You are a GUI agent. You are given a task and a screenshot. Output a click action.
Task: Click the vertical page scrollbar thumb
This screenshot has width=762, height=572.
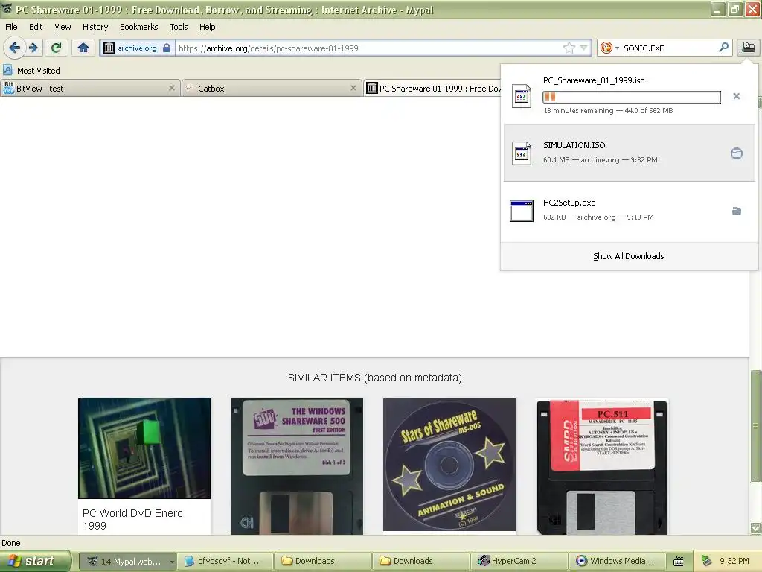pyautogui.click(x=755, y=426)
